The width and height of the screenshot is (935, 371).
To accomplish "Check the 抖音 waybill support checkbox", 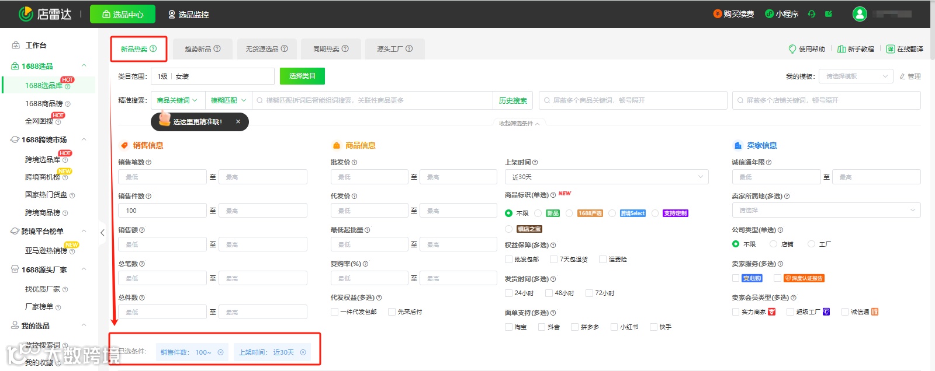I will tap(542, 327).
